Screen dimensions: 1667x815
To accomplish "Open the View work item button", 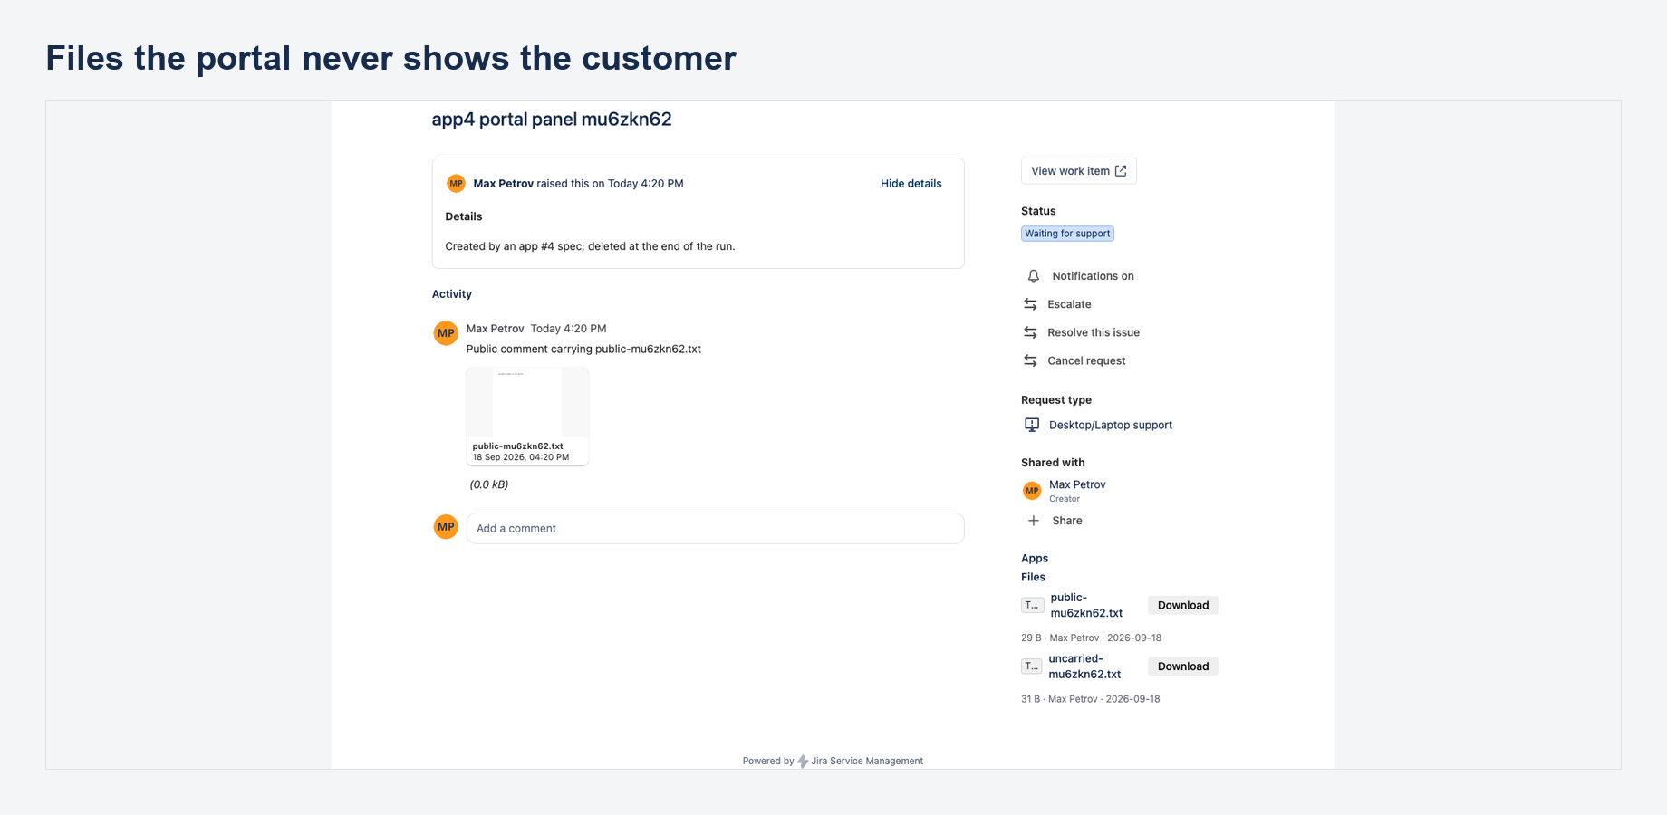I will (1078, 171).
